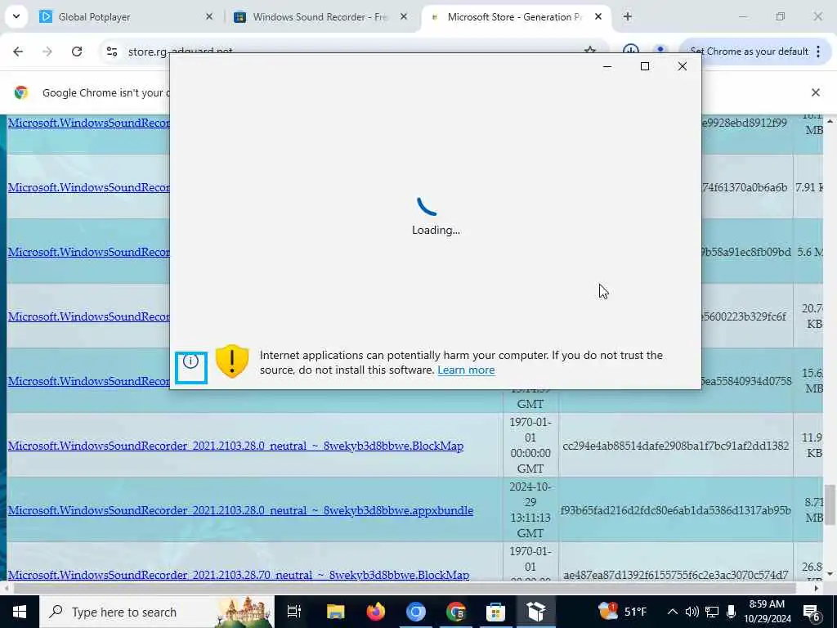Select hash cc294e4ab88514dafe2908ba1f7bc91af2dd1382
Viewport: 837px width, 628px height.
(x=675, y=446)
